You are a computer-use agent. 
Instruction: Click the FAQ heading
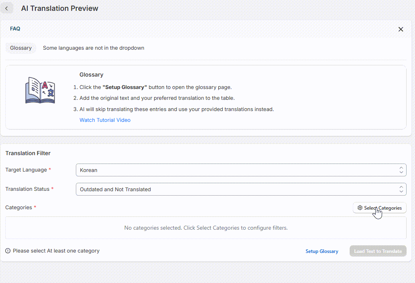(15, 29)
